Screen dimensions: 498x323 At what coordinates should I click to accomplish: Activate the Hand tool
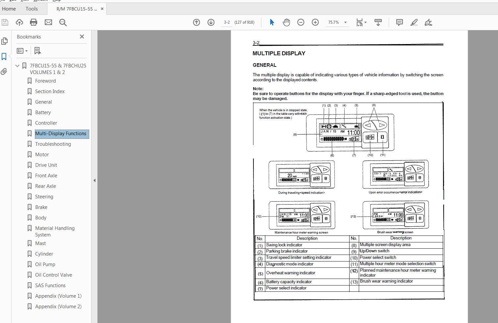[286, 22]
